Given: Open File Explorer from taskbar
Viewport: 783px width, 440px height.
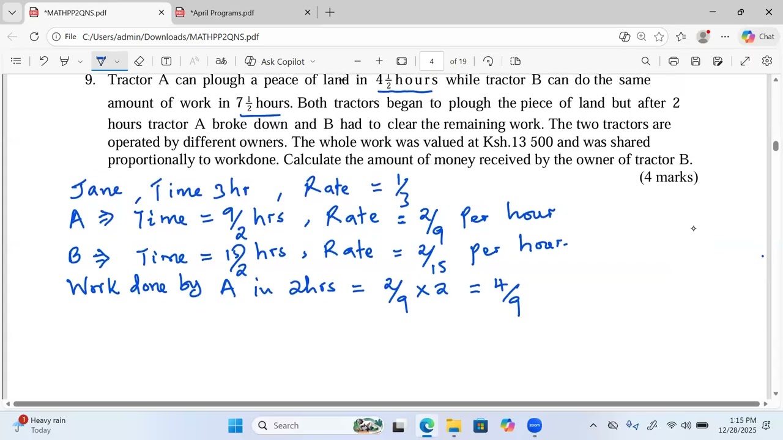Looking at the screenshot, I should 453,425.
